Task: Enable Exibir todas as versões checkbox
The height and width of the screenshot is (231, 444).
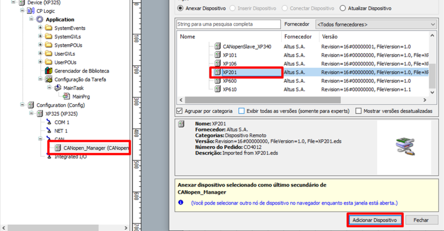Action: click(x=242, y=111)
